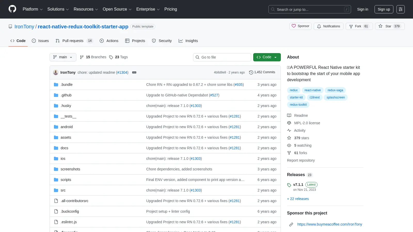Viewport: 413px width, 232px height.
Task: Click IronTony's avatar in commit row
Action: tap(56, 72)
